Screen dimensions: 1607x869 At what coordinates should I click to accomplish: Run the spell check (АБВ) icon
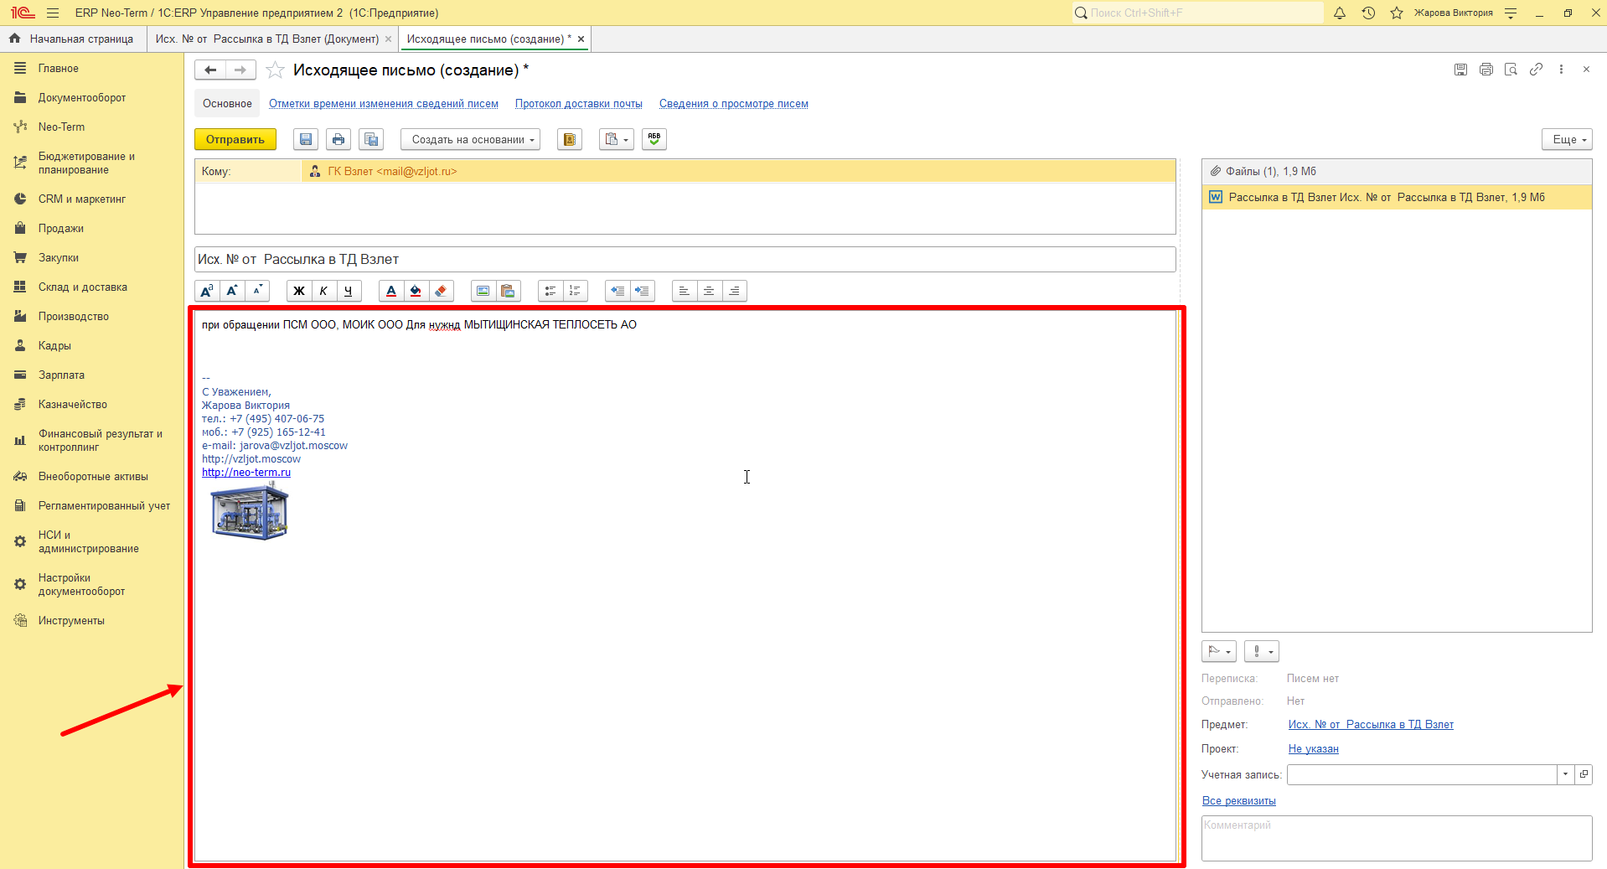(x=654, y=140)
